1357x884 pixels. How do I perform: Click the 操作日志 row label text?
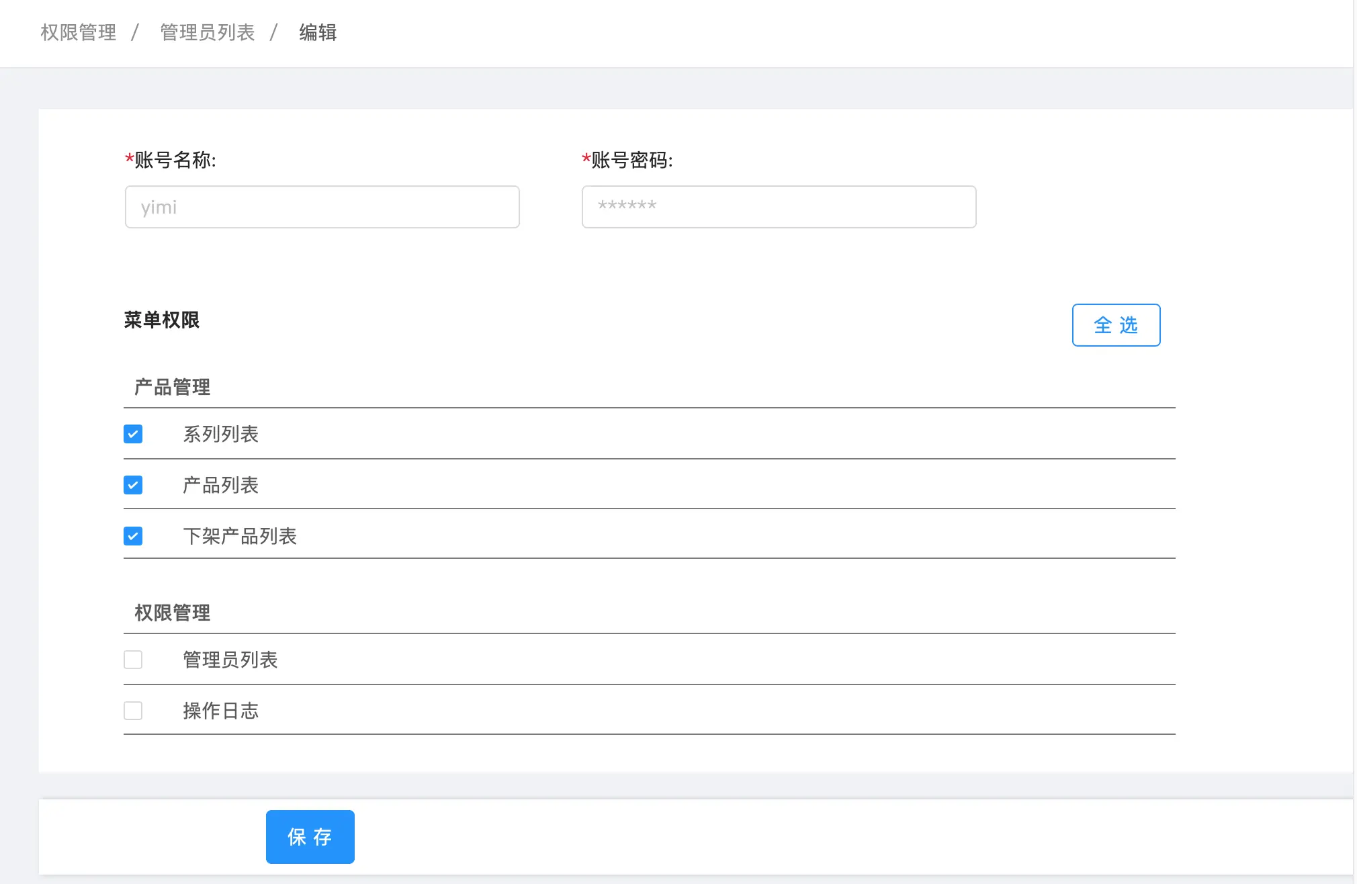[x=220, y=711]
